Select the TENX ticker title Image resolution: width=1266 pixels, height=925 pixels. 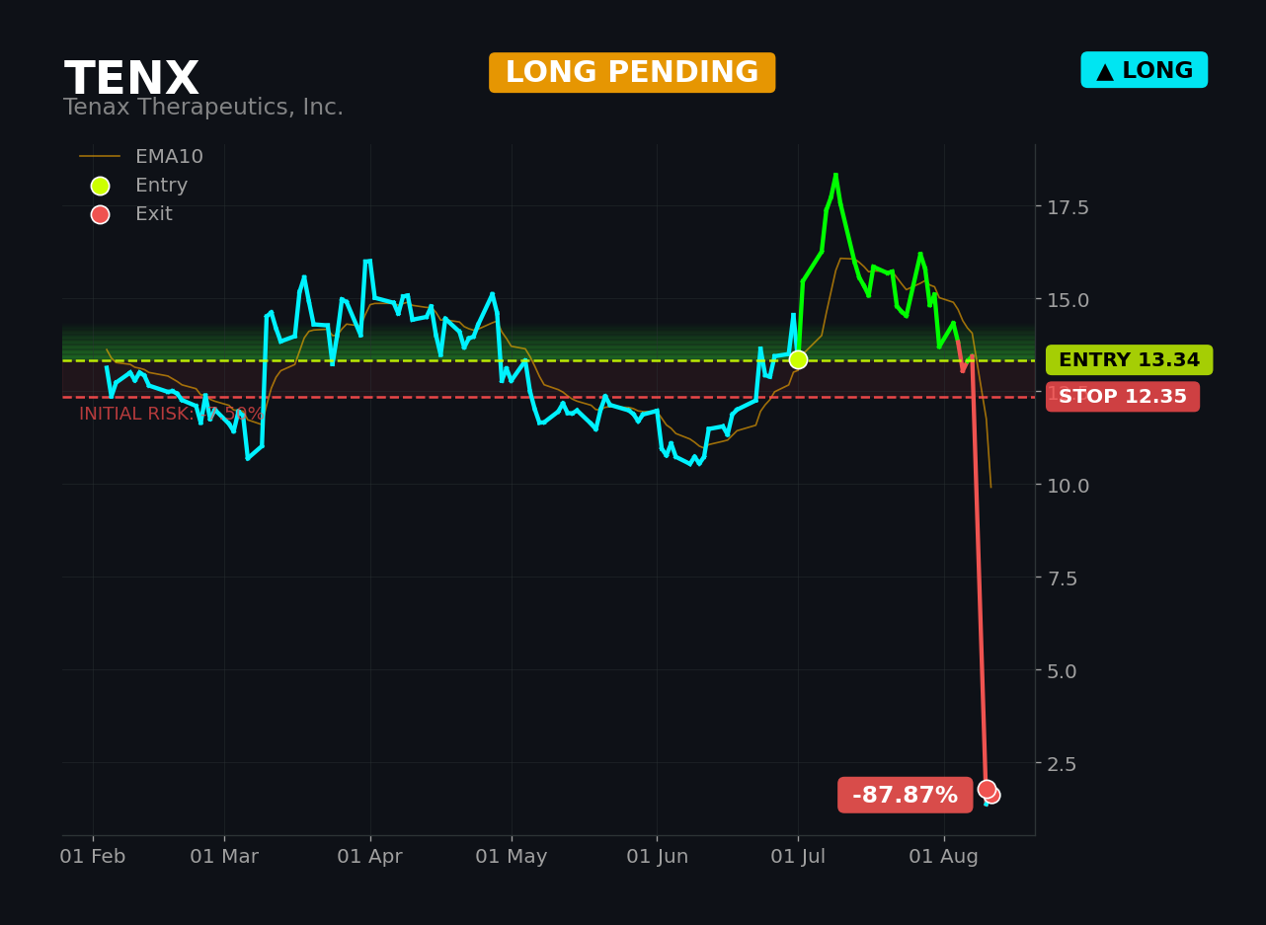tap(131, 80)
